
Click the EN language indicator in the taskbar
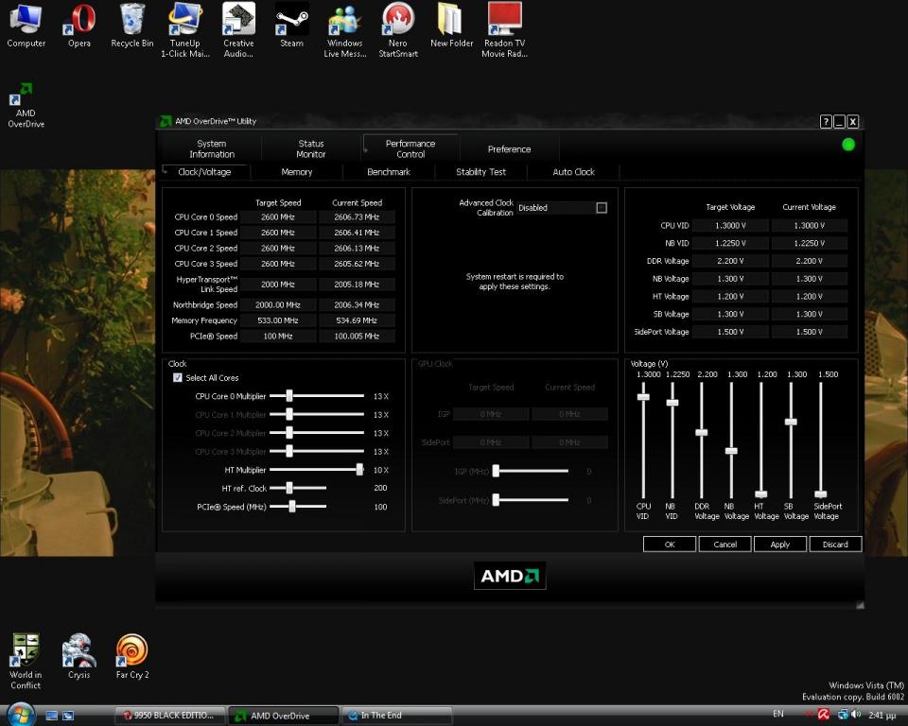coord(778,714)
